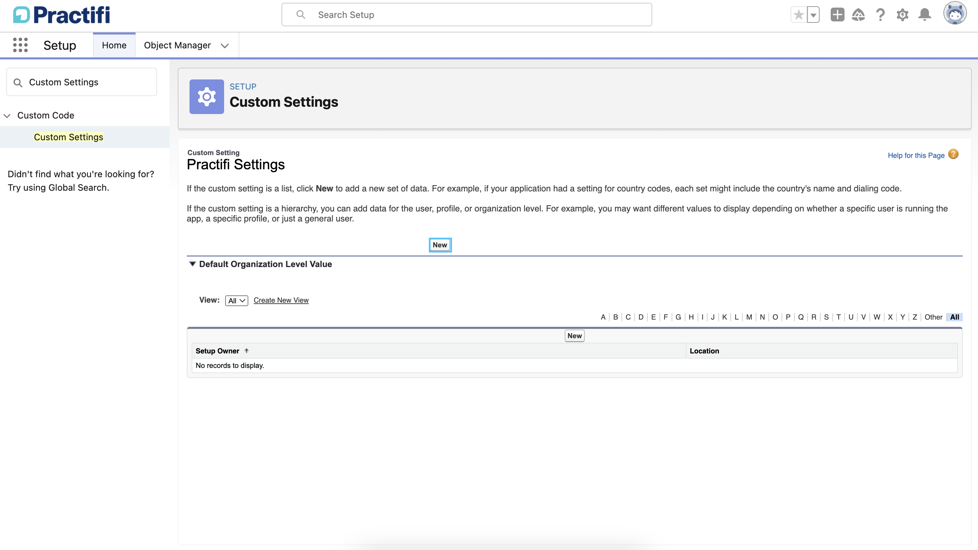
Task: Filter records by letter W
Action: (877, 317)
